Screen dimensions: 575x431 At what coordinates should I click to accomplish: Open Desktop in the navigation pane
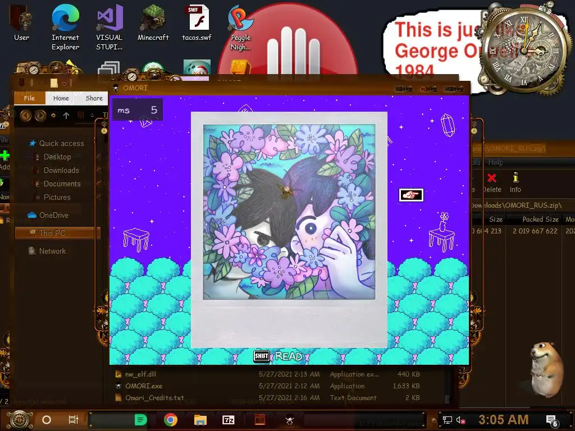(57, 157)
